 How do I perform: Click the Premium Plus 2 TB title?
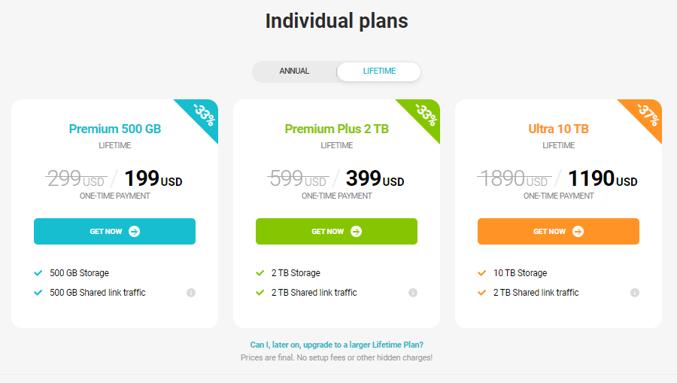[336, 129]
